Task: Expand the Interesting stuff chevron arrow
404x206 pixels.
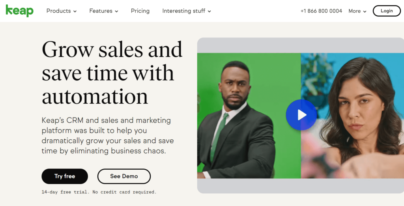Action: coord(209,11)
